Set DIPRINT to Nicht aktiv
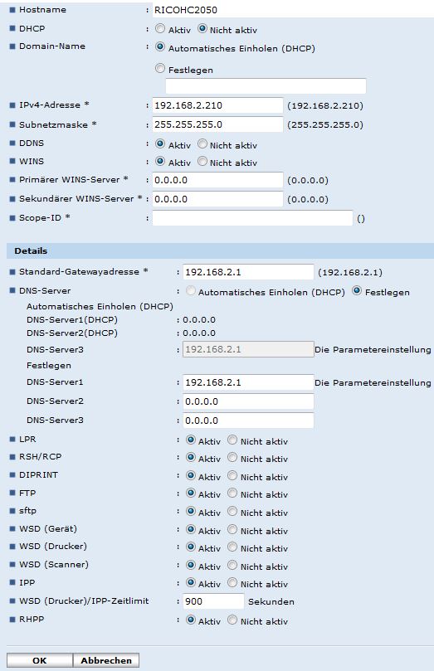 tap(232, 475)
